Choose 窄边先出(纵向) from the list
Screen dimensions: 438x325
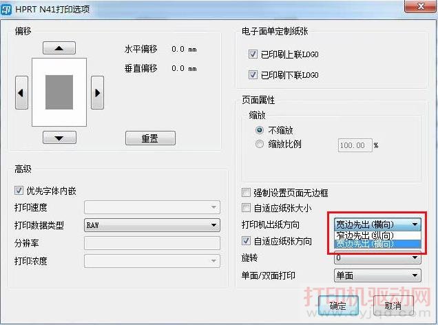(x=364, y=235)
